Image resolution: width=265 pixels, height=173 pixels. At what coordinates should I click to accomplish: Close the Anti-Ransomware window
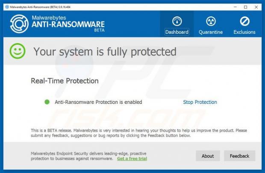coord(256,7)
